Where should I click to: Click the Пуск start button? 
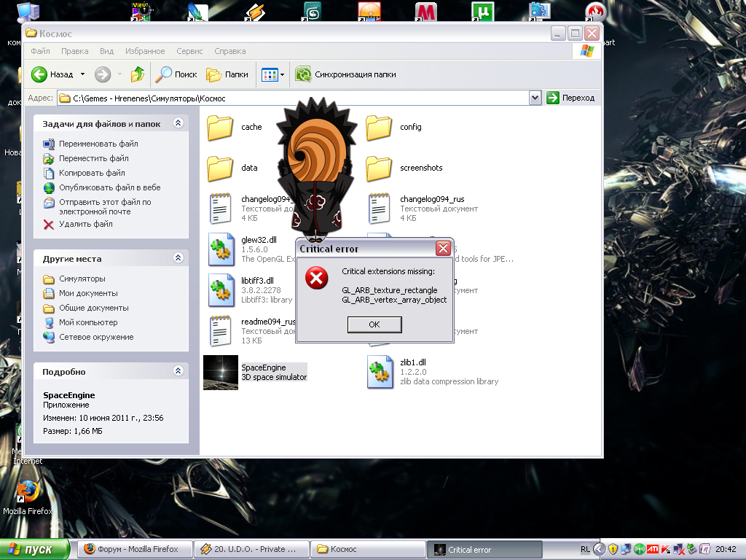pos(34,549)
